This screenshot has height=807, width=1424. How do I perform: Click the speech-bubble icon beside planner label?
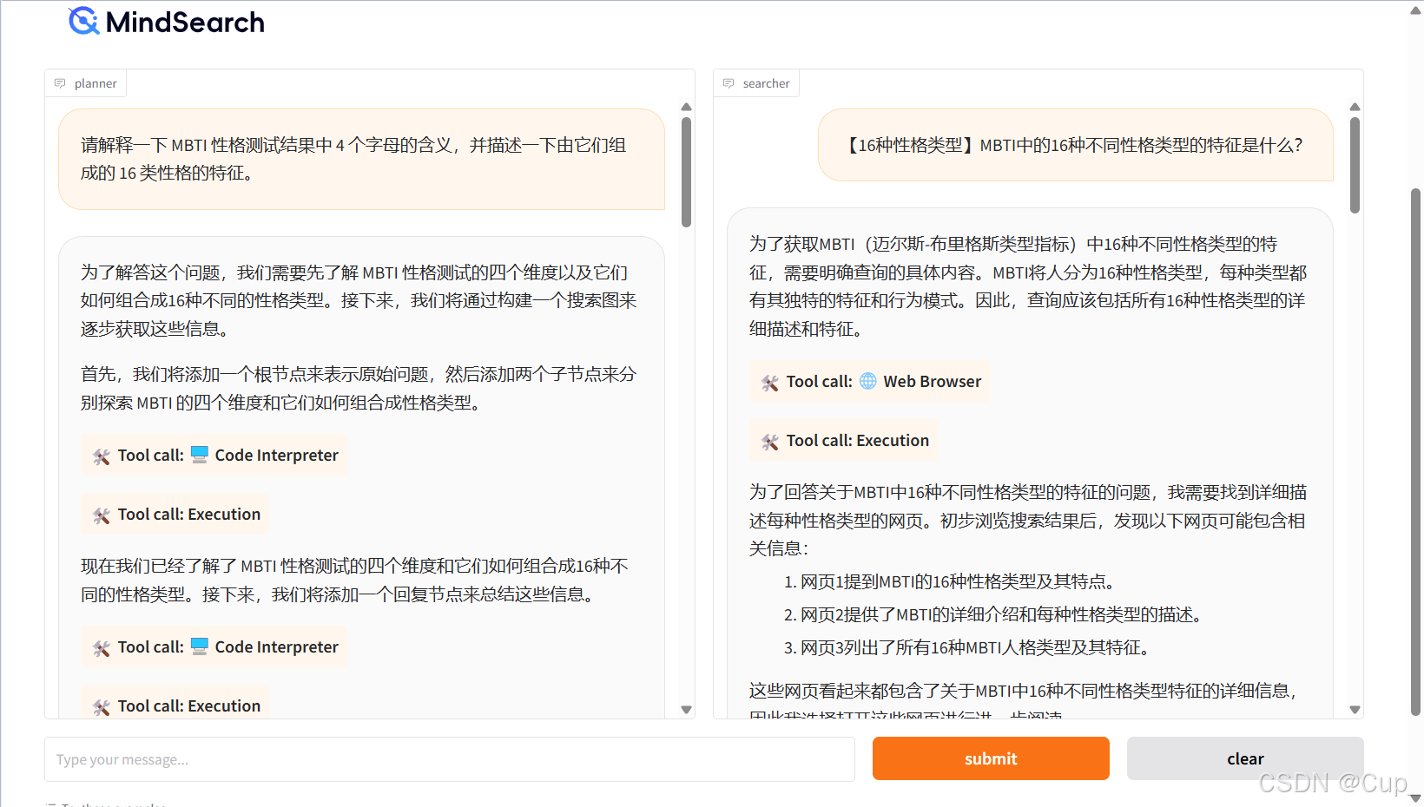coord(60,82)
